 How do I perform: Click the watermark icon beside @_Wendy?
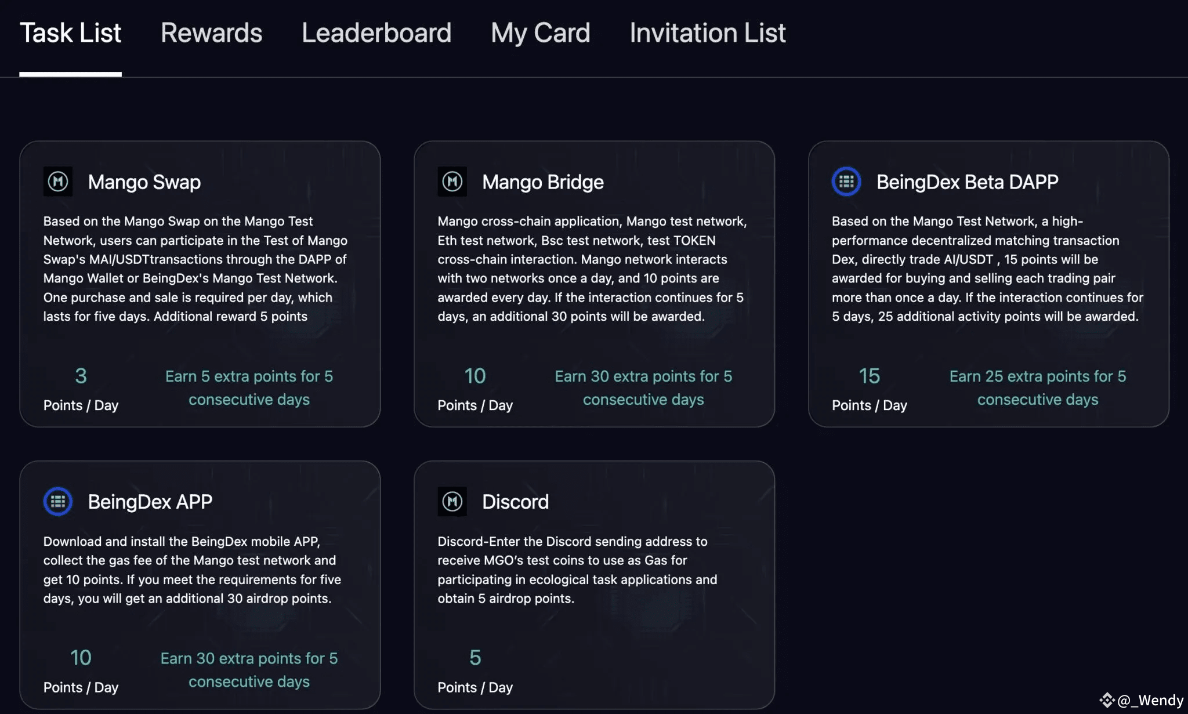(x=1107, y=700)
